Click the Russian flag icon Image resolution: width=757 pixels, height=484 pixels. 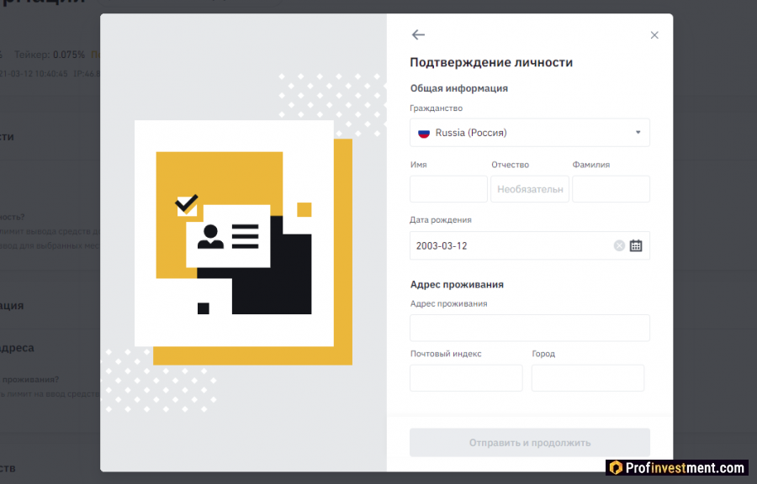(424, 133)
